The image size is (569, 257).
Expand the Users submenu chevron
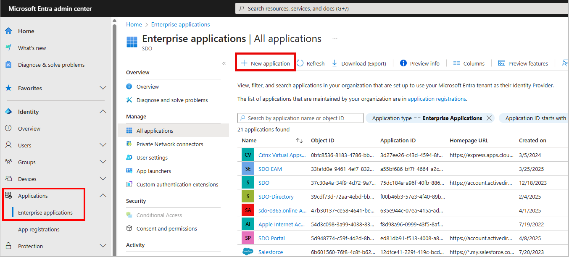click(103, 145)
